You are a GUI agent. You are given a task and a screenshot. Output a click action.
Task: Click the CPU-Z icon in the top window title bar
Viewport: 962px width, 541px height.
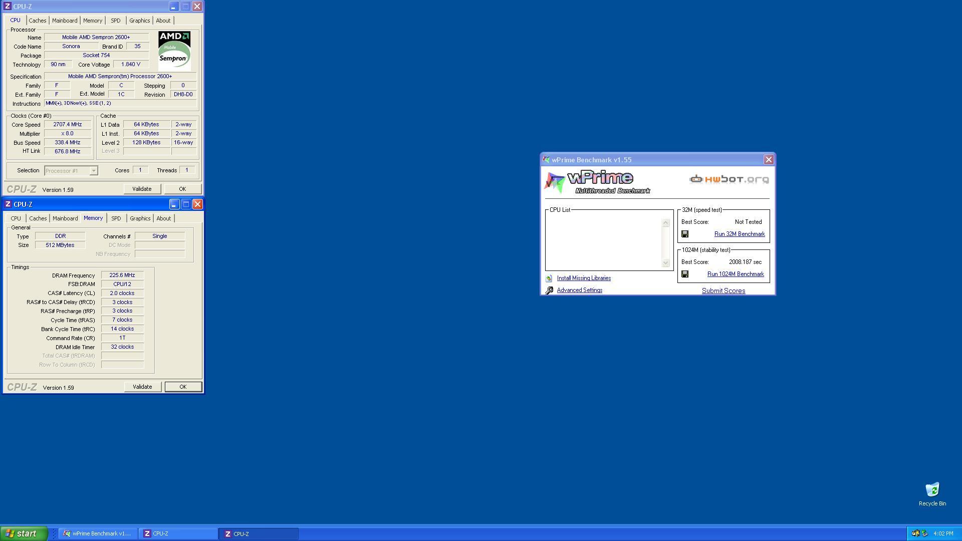pyautogui.click(x=8, y=7)
